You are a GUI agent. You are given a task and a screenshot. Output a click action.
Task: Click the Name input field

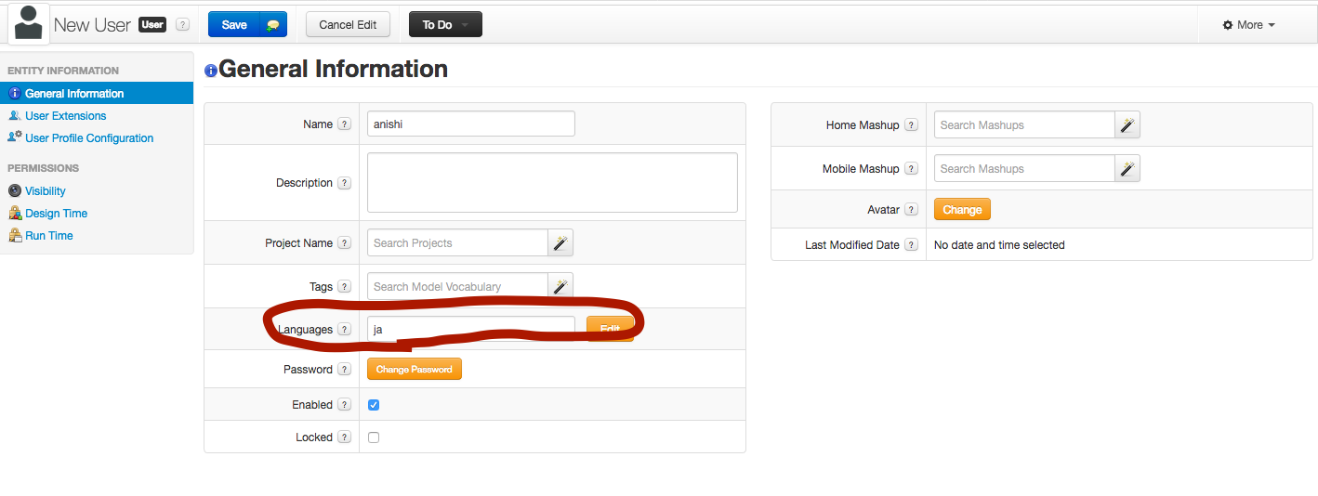pos(471,124)
